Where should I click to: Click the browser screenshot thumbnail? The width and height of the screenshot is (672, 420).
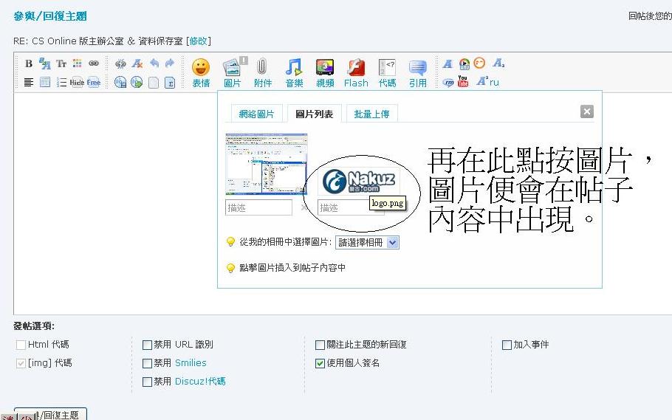pyautogui.click(x=266, y=164)
